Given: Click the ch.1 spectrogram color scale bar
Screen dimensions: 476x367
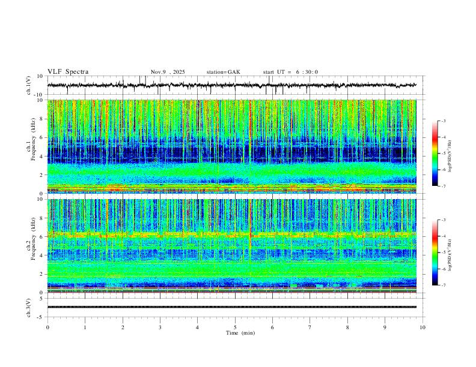Looking at the screenshot, I should (x=435, y=154).
